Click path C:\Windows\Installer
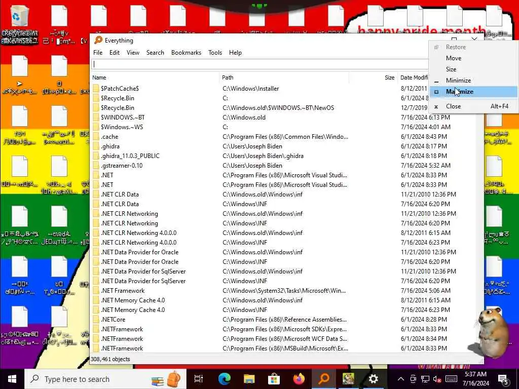 coord(250,89)
